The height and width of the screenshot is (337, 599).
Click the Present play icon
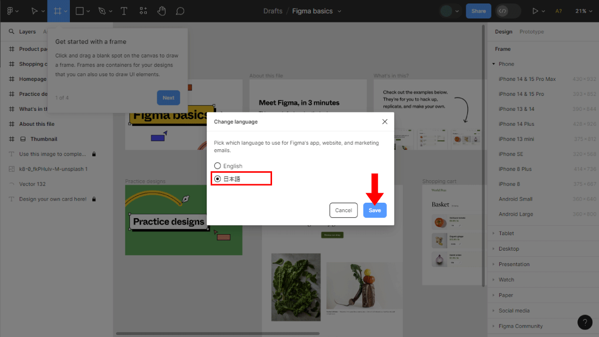(x=536, y=11)
